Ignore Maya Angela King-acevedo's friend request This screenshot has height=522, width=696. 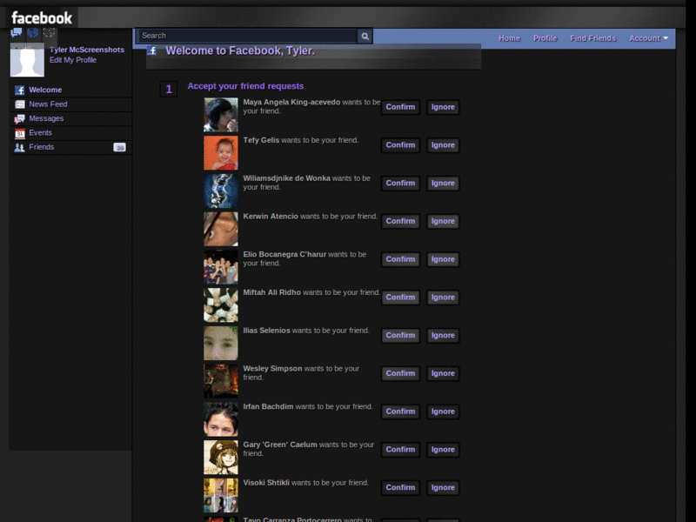pos(443,107)
